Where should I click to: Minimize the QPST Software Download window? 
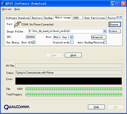113,4
